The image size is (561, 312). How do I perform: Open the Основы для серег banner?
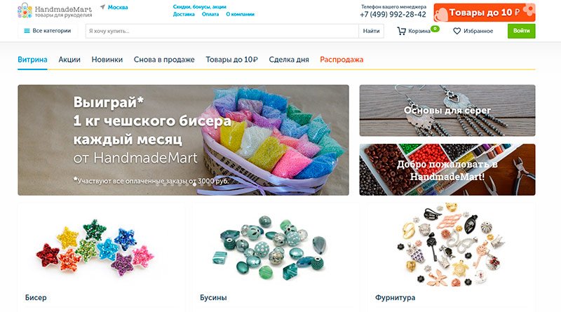coord(447,110)
